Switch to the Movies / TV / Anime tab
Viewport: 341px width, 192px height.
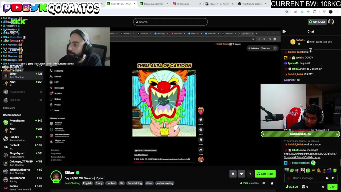[219, 4]
